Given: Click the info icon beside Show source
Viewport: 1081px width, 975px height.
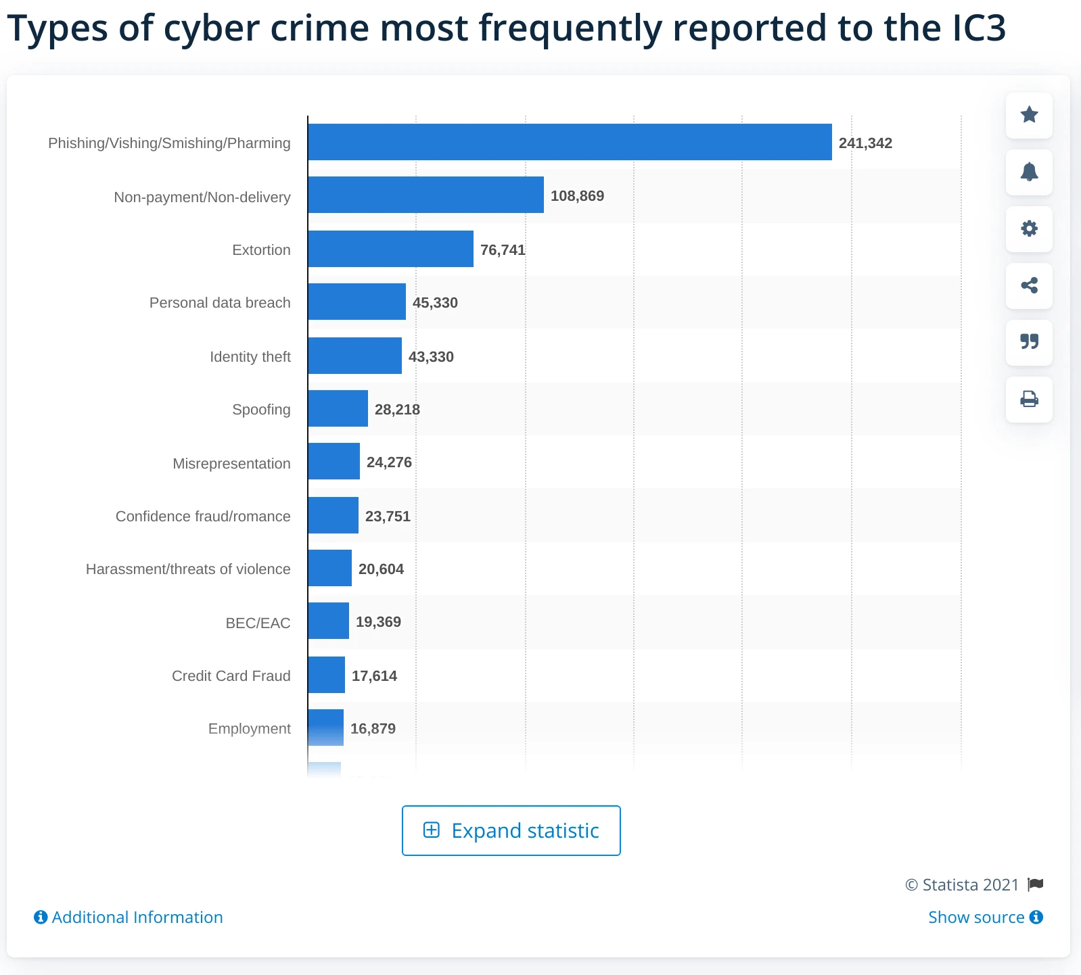Looking at the screenshot, I should (1036, 918).
